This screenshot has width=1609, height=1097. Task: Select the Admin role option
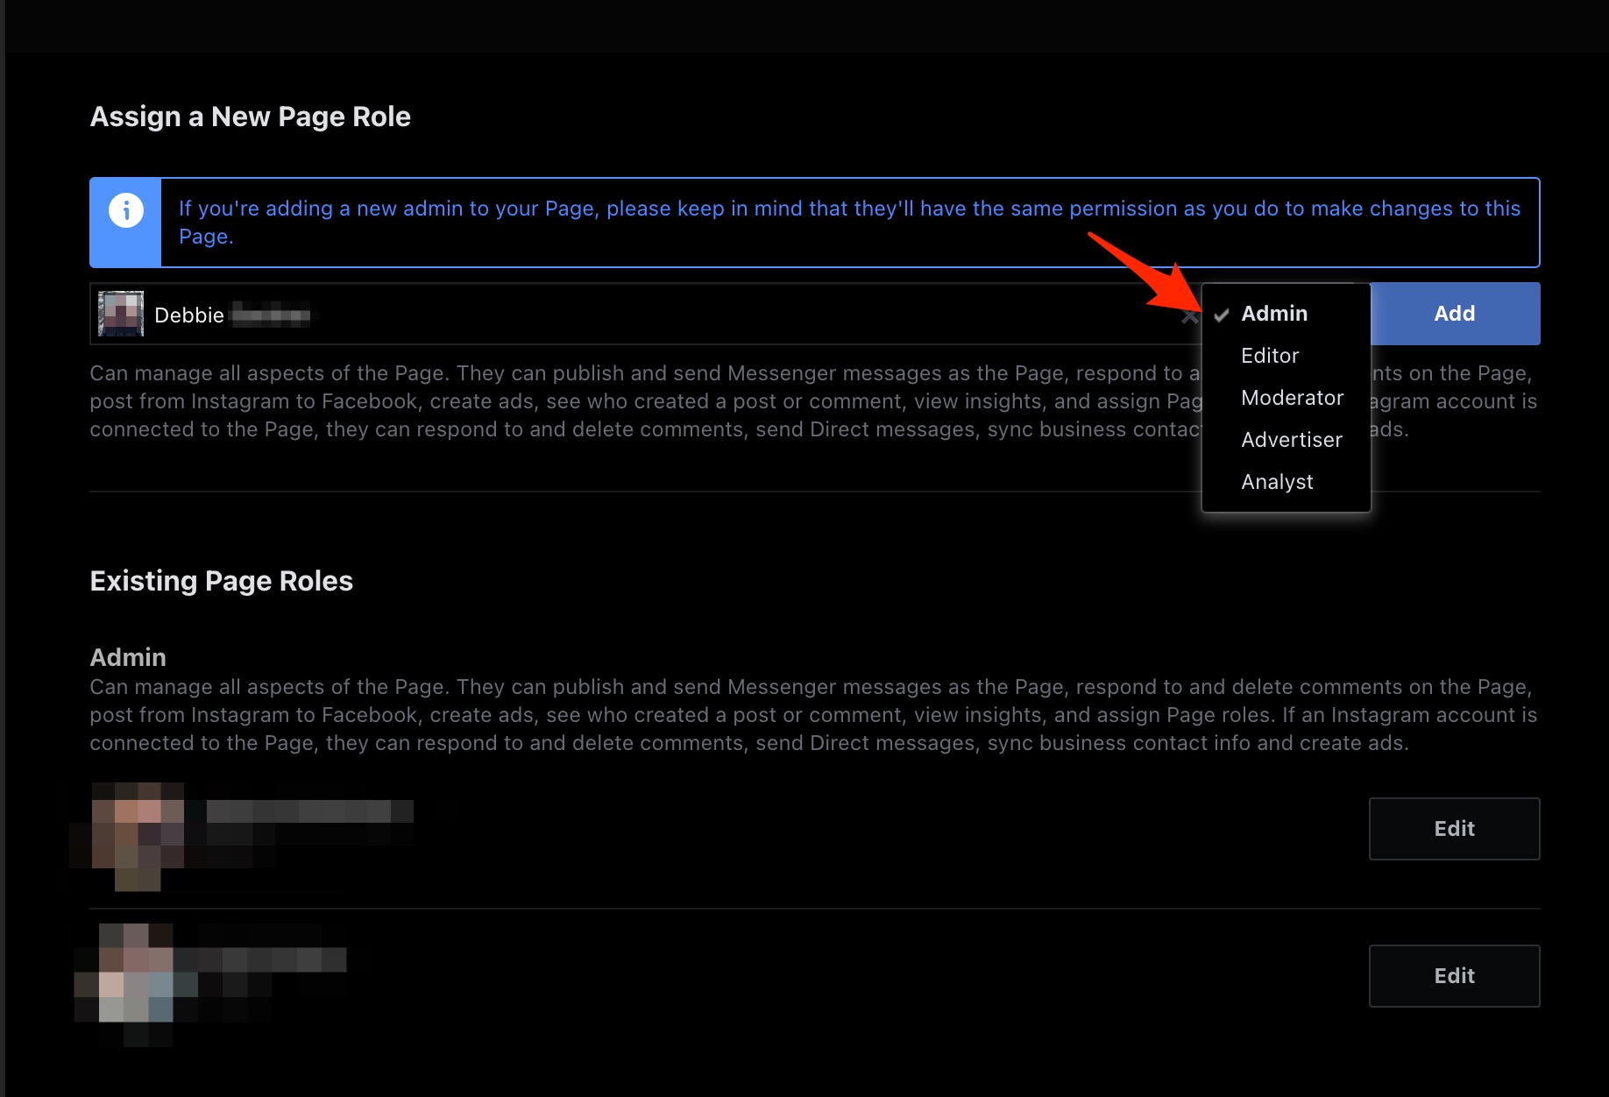(1274, 314)
